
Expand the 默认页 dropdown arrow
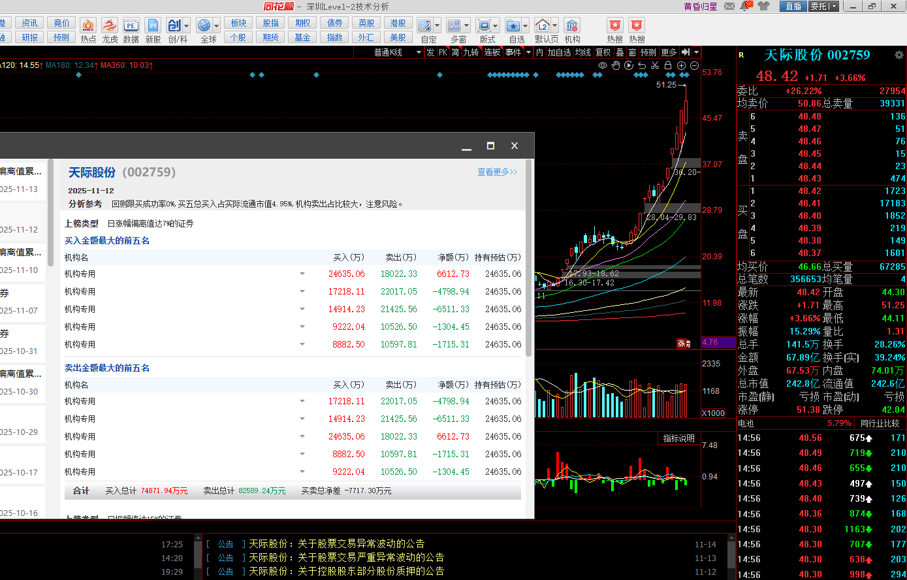555,26
